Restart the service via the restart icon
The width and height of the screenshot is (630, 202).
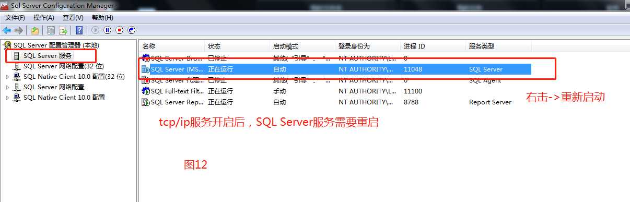pos(132,30)
